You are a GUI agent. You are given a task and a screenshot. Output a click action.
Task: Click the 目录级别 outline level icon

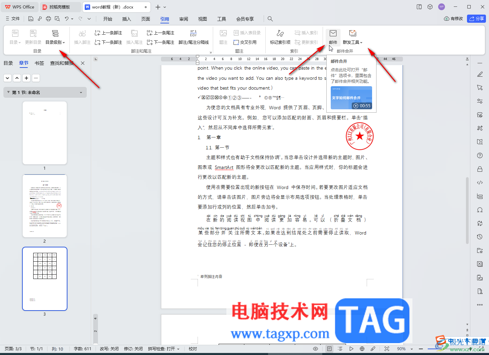coord(55,33)
